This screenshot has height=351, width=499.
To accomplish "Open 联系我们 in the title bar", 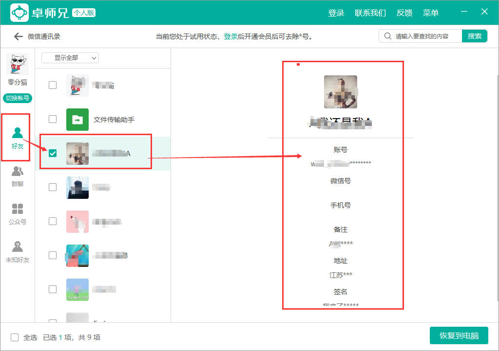I will (370, 13).
